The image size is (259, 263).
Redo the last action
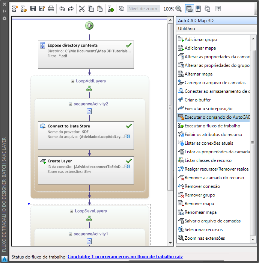tap(71, 9)
